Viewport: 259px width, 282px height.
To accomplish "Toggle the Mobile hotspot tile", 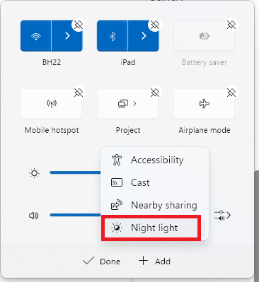I will point(52,104).
